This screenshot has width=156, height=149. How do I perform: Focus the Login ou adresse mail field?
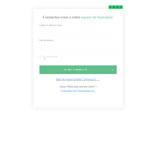[x=78, y=31]
